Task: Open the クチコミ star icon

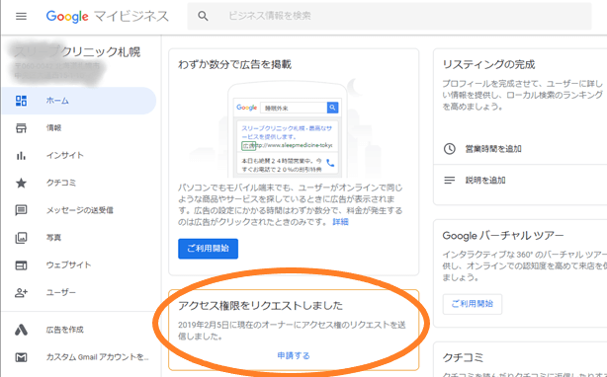Action: tap(21, 183)
